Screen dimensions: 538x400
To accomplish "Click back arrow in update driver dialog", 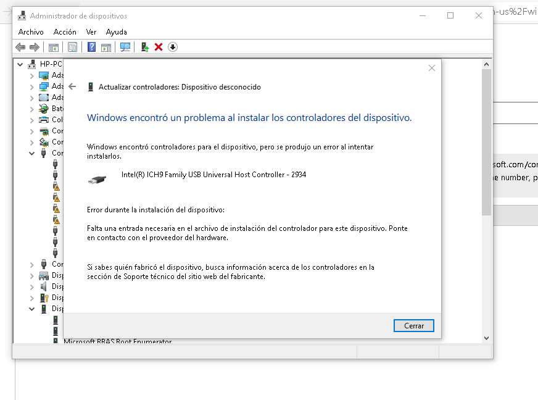I will tap(72, 86).
